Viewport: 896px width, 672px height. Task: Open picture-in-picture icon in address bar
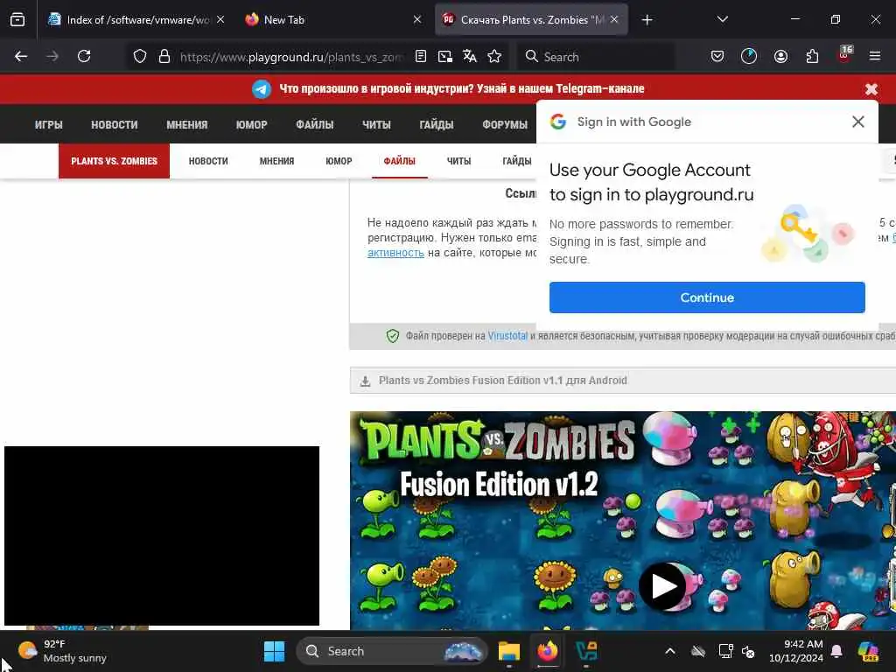pos(444,56)
